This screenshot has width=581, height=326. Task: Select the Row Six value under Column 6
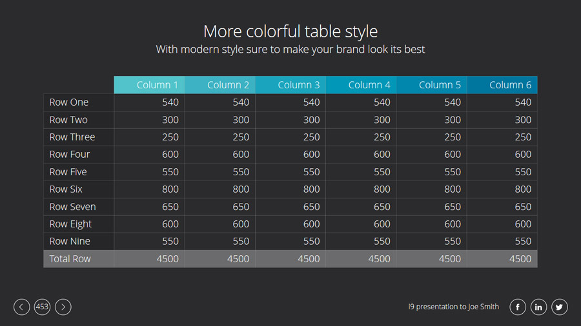tap(502, 189)
